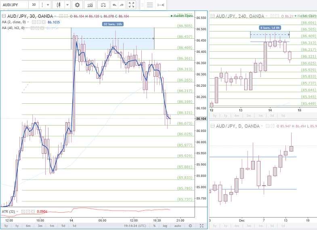Click the compare symbols scales icon
Screen dimensions: 317x230
[x=103, y=5]
